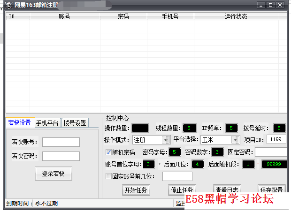
Task: Click the 停止任务 button
Action: coord(182,190)
